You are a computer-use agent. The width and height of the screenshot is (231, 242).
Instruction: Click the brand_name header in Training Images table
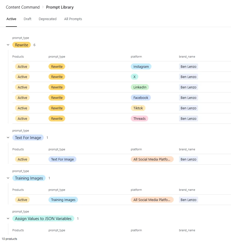[x=187, y=190]
